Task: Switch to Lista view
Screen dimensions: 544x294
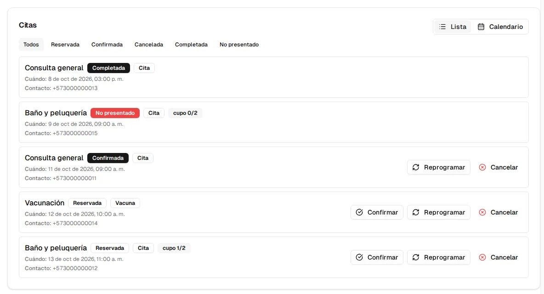Action: (453, 27)
